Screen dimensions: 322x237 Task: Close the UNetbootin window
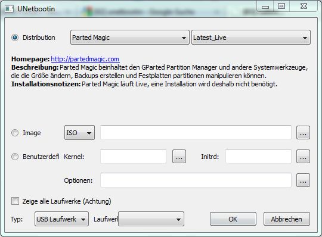coord(304,6)
